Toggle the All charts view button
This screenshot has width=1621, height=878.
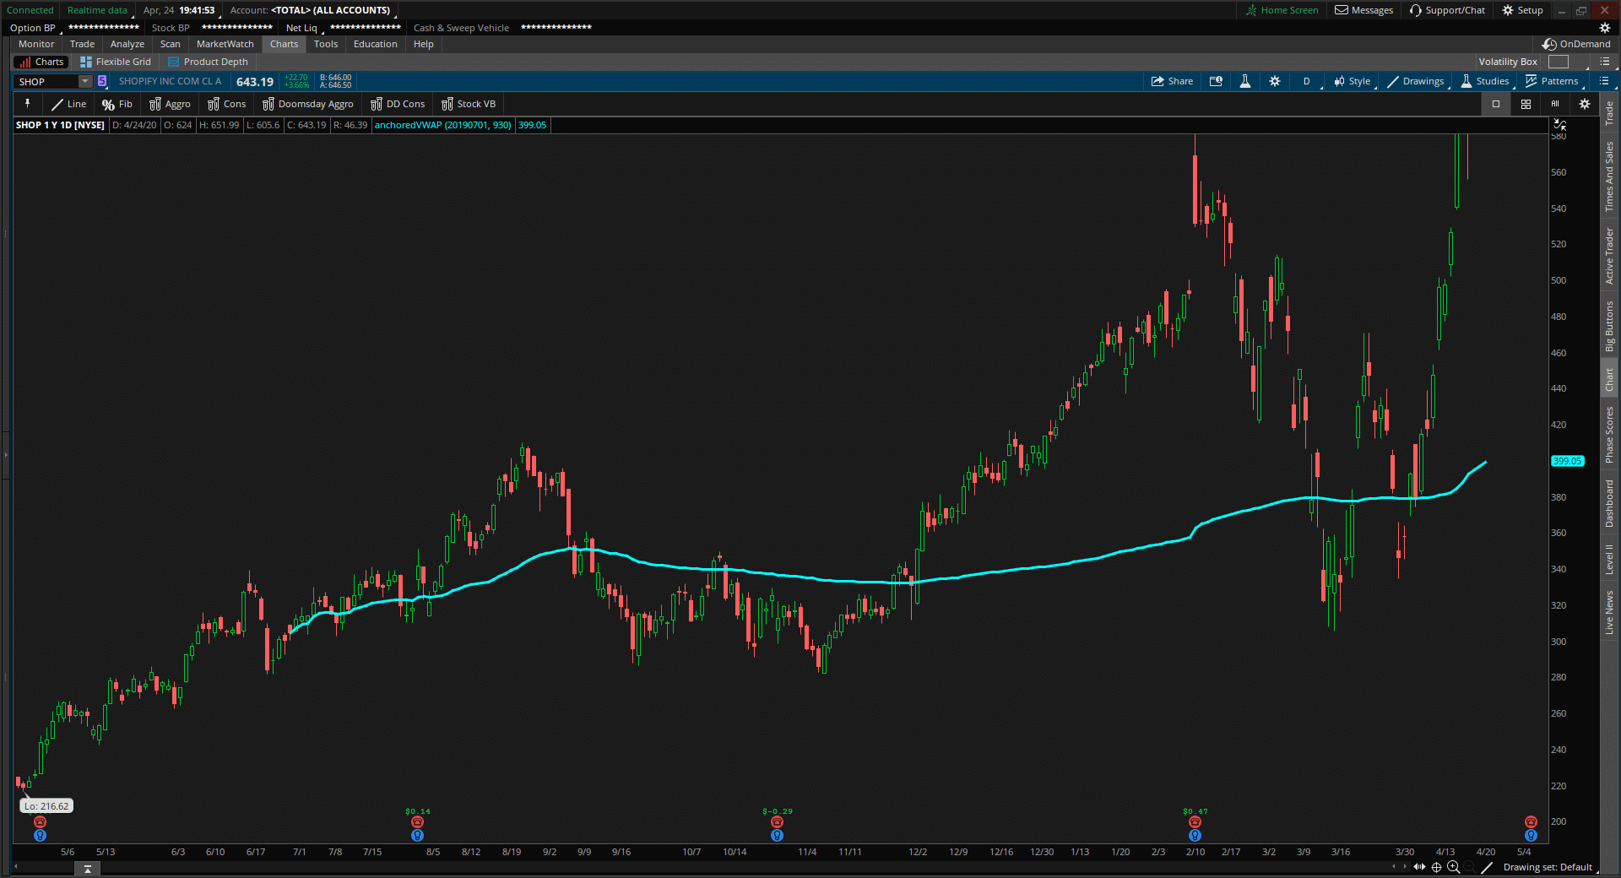[1555, 104]
